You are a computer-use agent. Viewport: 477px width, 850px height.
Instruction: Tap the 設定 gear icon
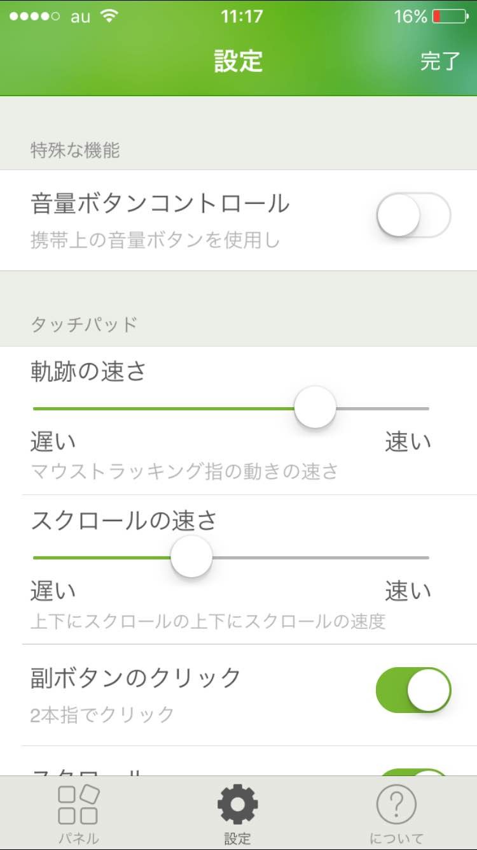pyautogui.click(x=238, y=805)
